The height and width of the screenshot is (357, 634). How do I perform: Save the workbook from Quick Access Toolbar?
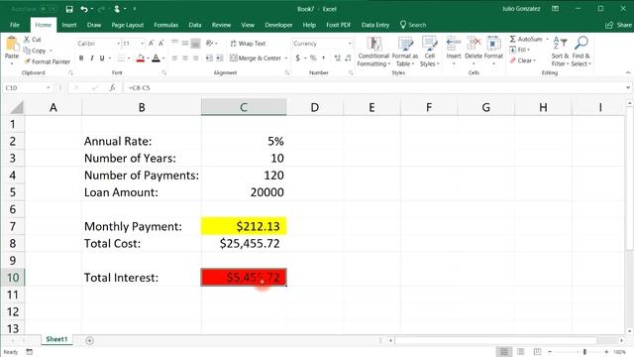coord(69,9)
